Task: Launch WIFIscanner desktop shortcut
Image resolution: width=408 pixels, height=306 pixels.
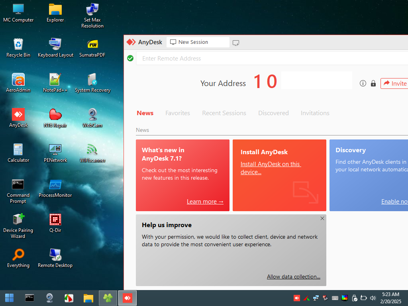Action: pos(92,153)
